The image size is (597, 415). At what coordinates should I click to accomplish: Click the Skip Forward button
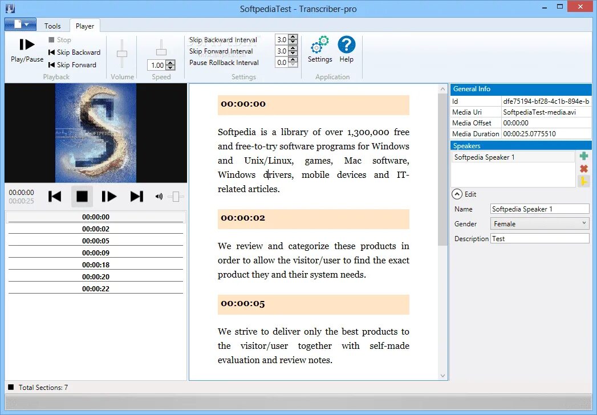pyautogui.click(x=72, y=65)
